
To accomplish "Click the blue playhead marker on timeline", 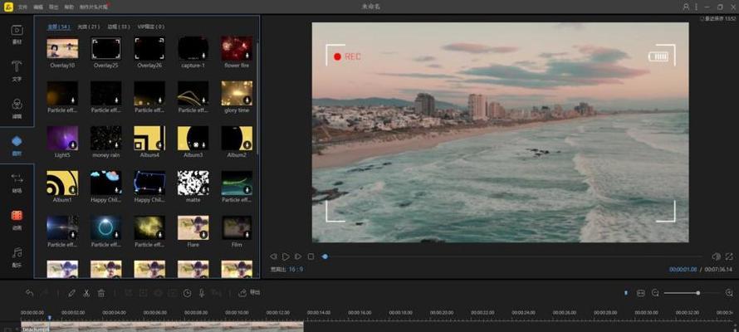I will [x=50, y=318].
